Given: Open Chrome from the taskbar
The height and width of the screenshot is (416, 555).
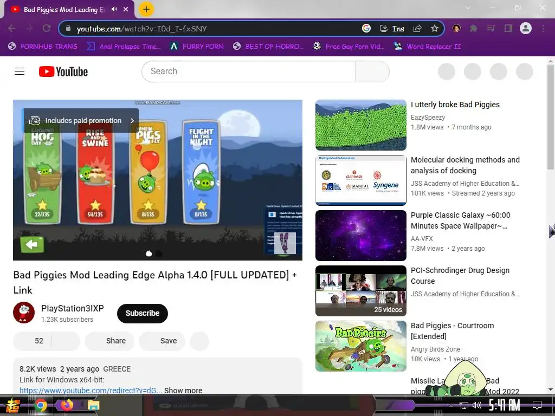Looking at the screenshot, I should 40,405.
